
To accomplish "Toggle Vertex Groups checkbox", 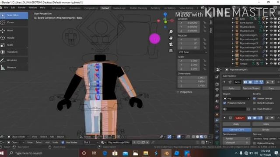I will (254, 99).
